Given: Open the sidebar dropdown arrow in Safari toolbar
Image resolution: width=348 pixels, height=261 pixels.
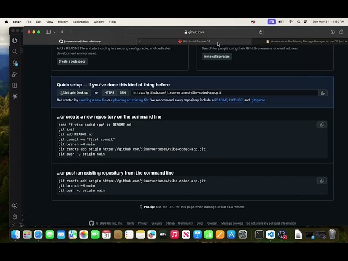Looking at the screenshot, I should 54,32.
